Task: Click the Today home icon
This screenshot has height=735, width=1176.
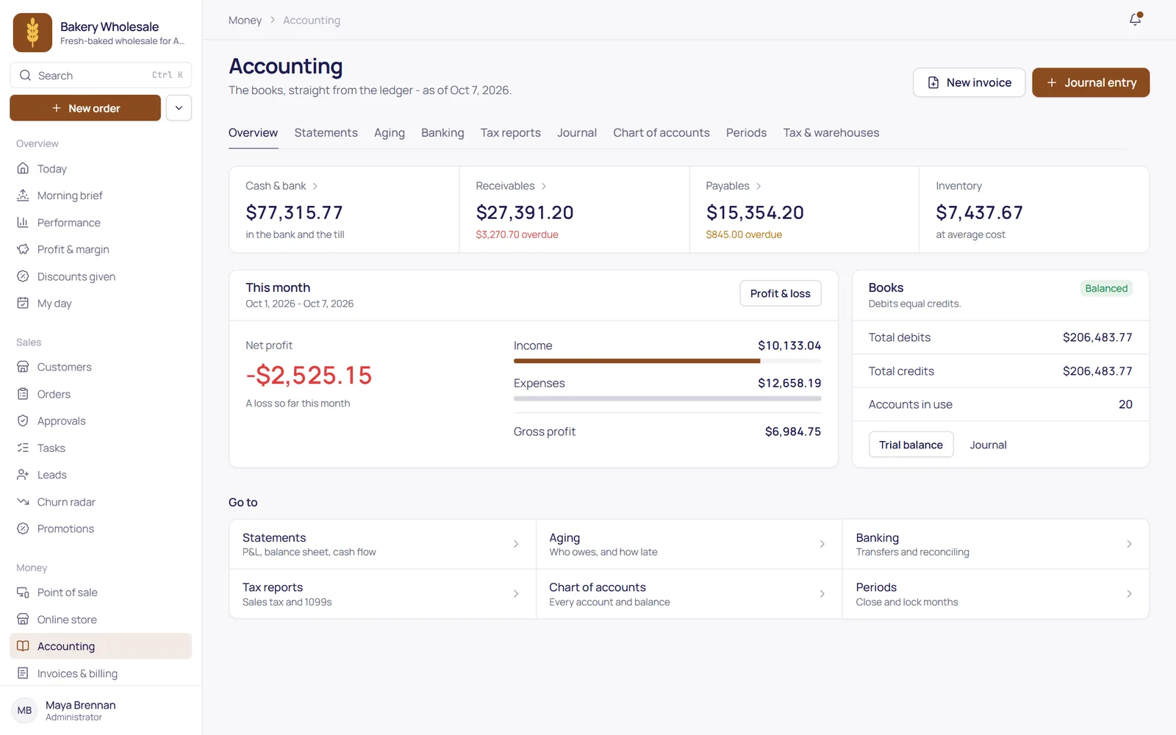Action: coord(23,168)
